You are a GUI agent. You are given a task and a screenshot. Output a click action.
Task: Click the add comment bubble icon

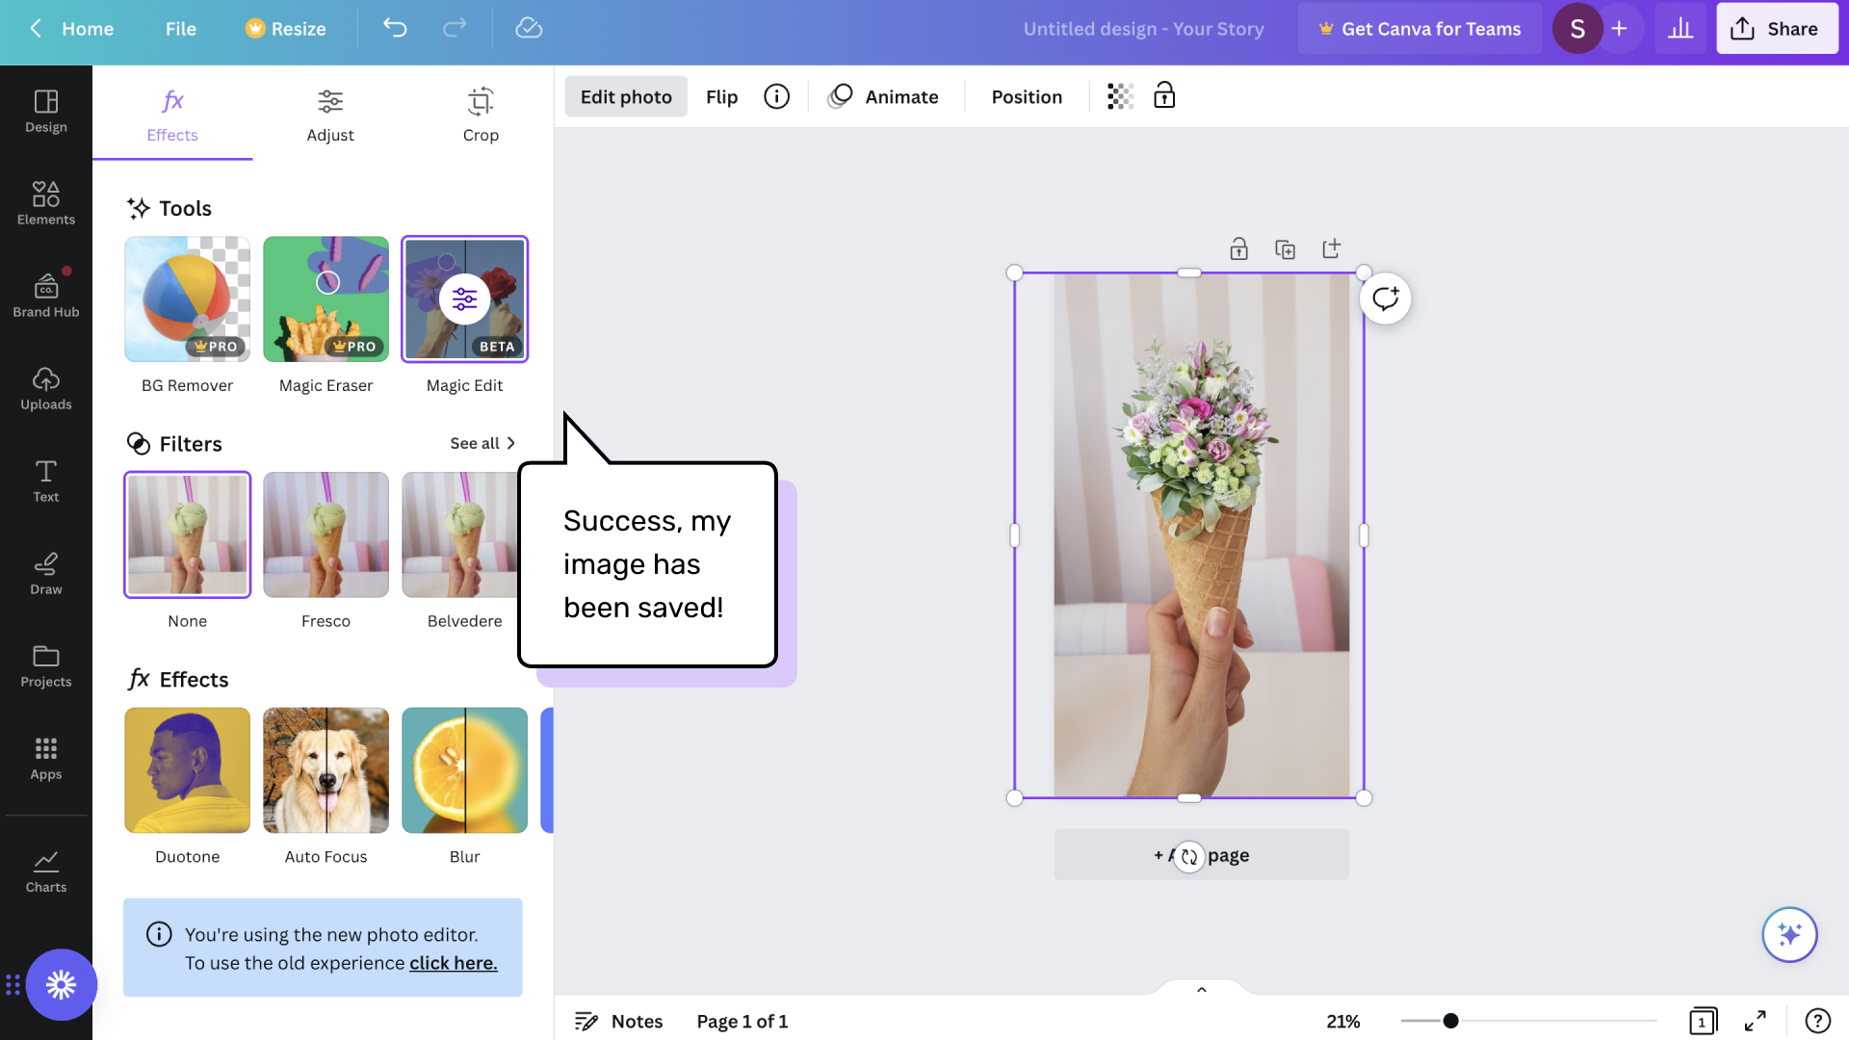pyautogui.click(x=1385, y=299)
